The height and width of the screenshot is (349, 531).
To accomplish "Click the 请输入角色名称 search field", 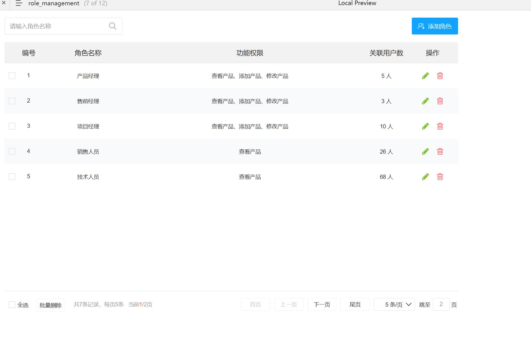I will click(63, 26).
